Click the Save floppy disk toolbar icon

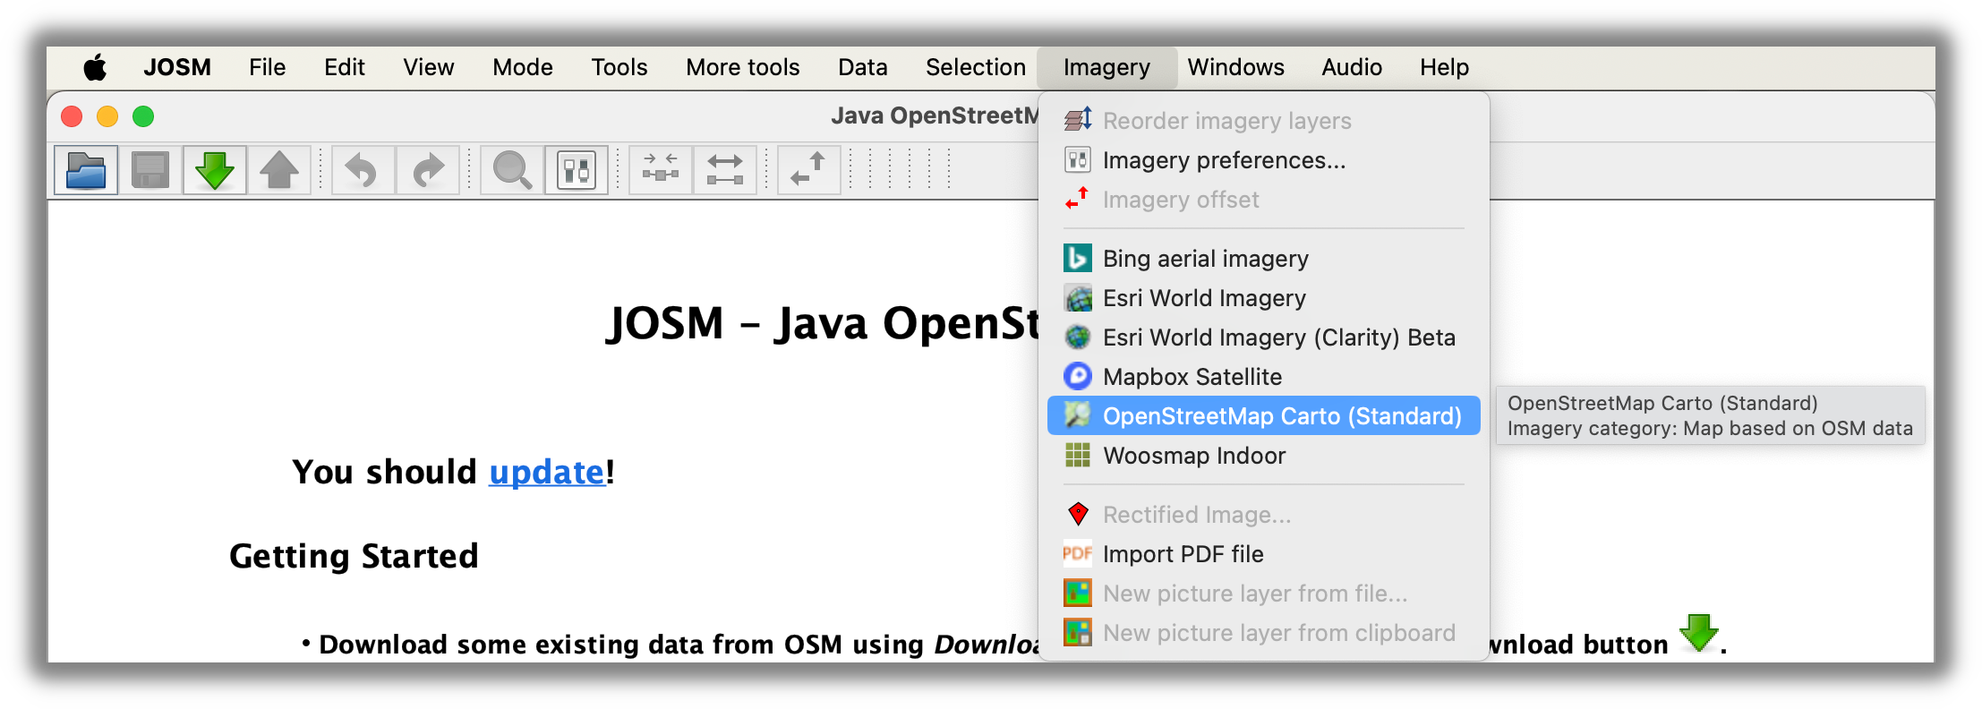[x=150, y=170]
